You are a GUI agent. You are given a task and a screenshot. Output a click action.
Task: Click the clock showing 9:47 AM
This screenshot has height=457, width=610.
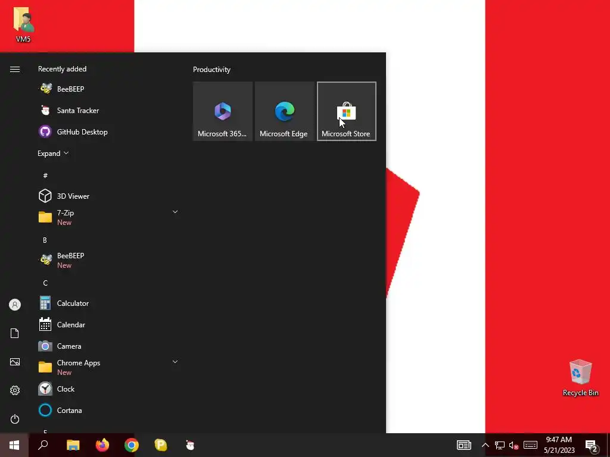pyautogui.click(x=559, y=445)
